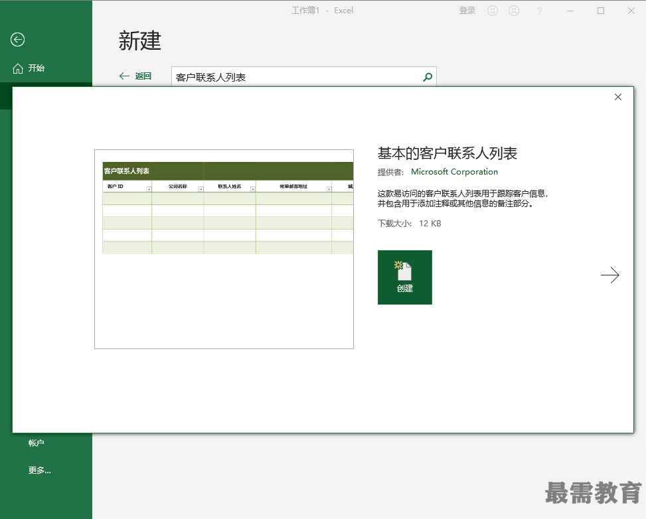Click the 创建 create button

pyautogui.click(x=405, y=277)
